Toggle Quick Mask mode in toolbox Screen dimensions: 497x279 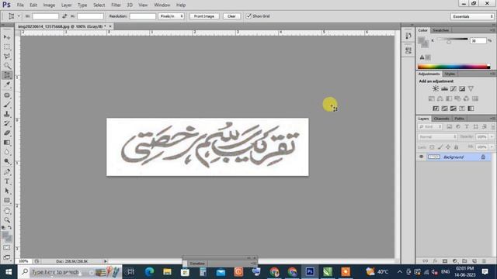7,248
